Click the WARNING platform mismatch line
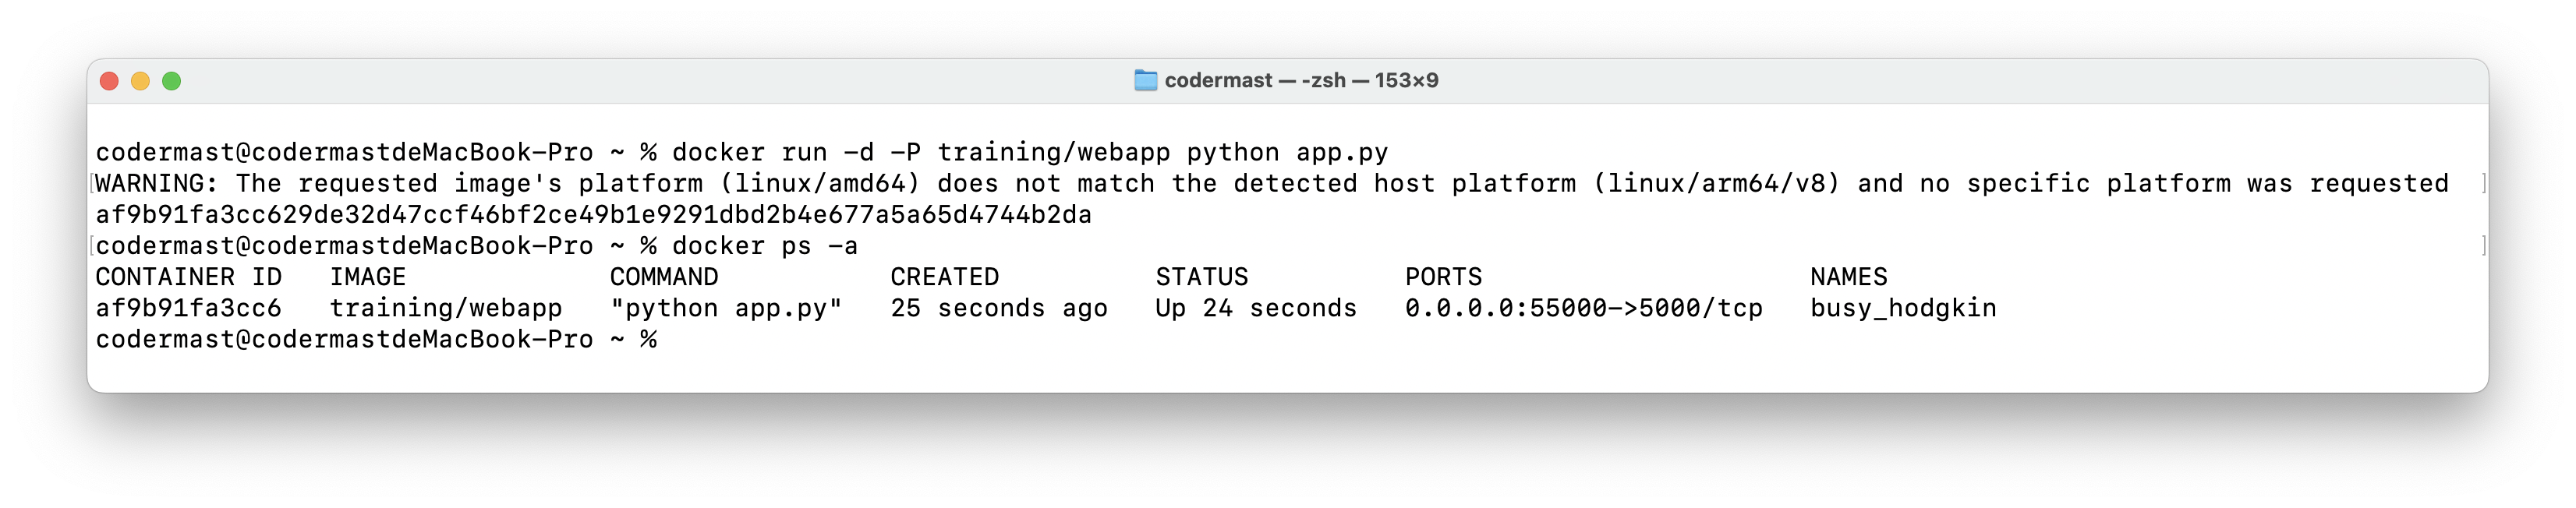This screenshot has height=508, width=2576. click(x=1272, y=184)
